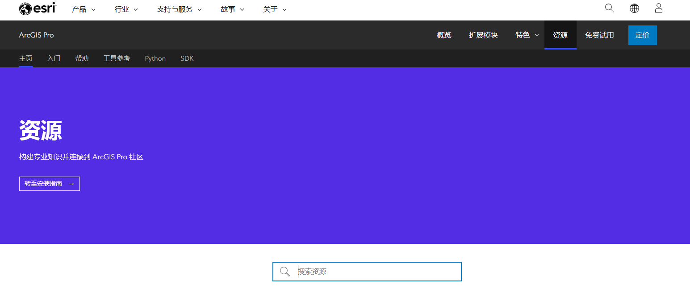Screen dimensions: 690x297
Task: Select the 入门 navigation item
Action: tap(54, 58)
